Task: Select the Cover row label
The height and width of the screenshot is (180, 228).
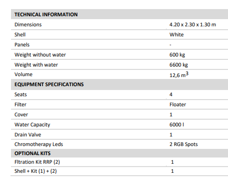Action: coord(21,114)
